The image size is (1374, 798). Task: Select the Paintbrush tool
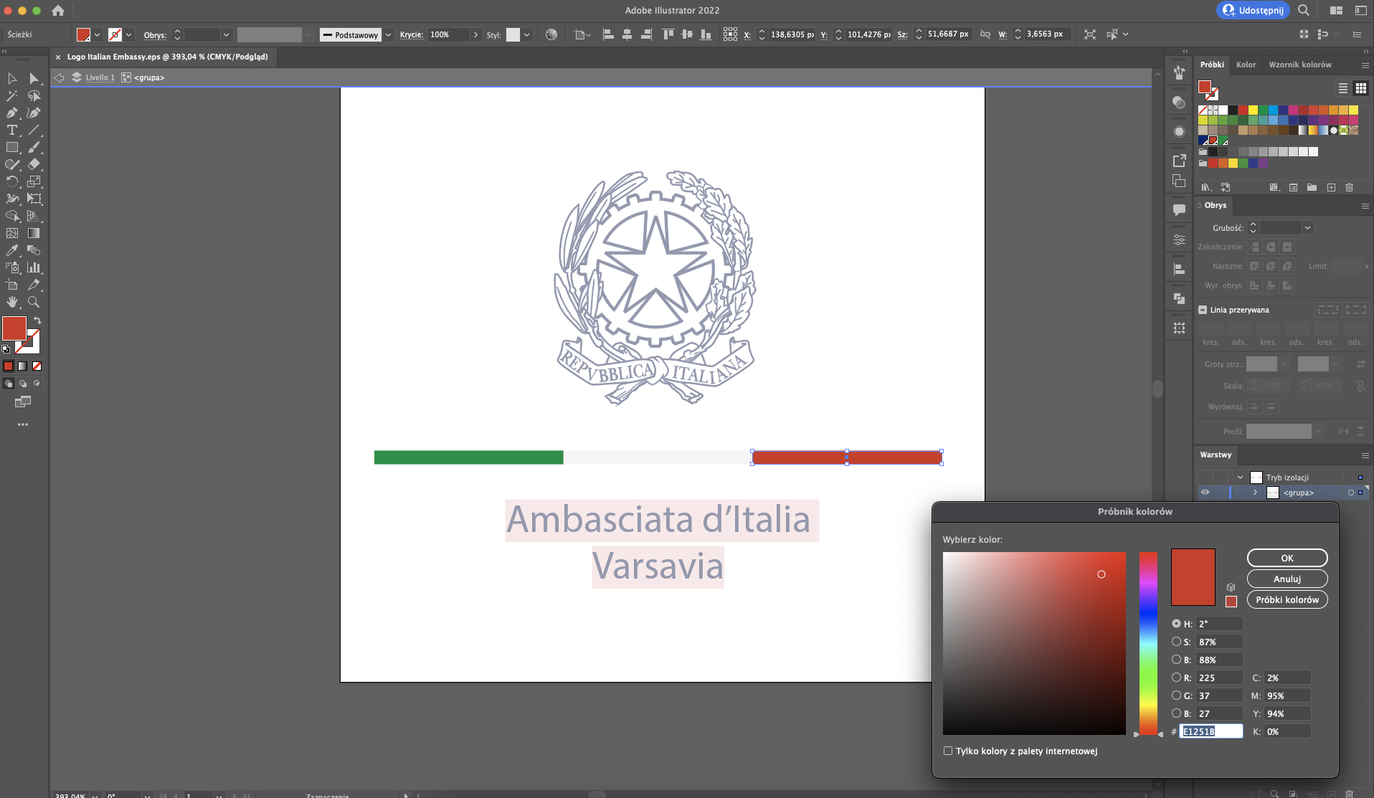[34, 147]
